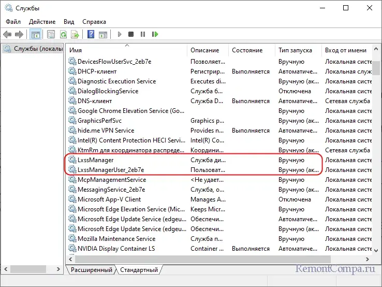This screenshot has width=382, height=287.
Task: Click the Export List toolbar icon
Action: (75, 35)
